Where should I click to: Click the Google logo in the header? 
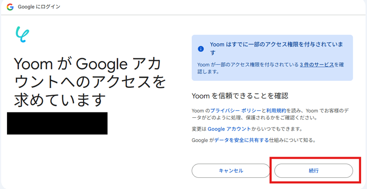[10, 7]
